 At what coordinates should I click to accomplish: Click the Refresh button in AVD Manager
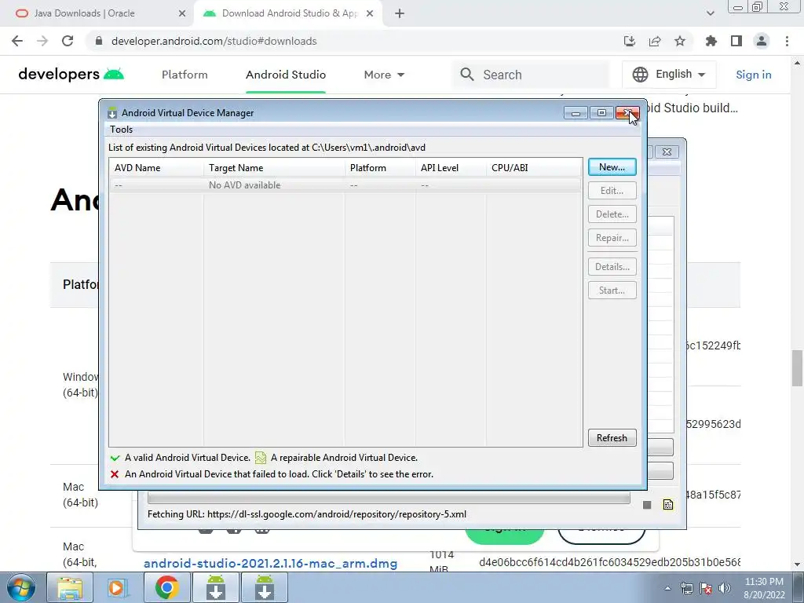[x=612, y=438]
